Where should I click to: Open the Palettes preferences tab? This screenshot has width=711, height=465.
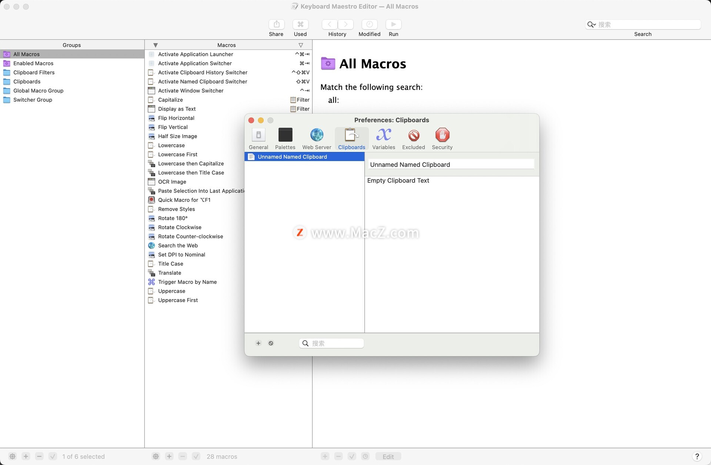point(285,139)
